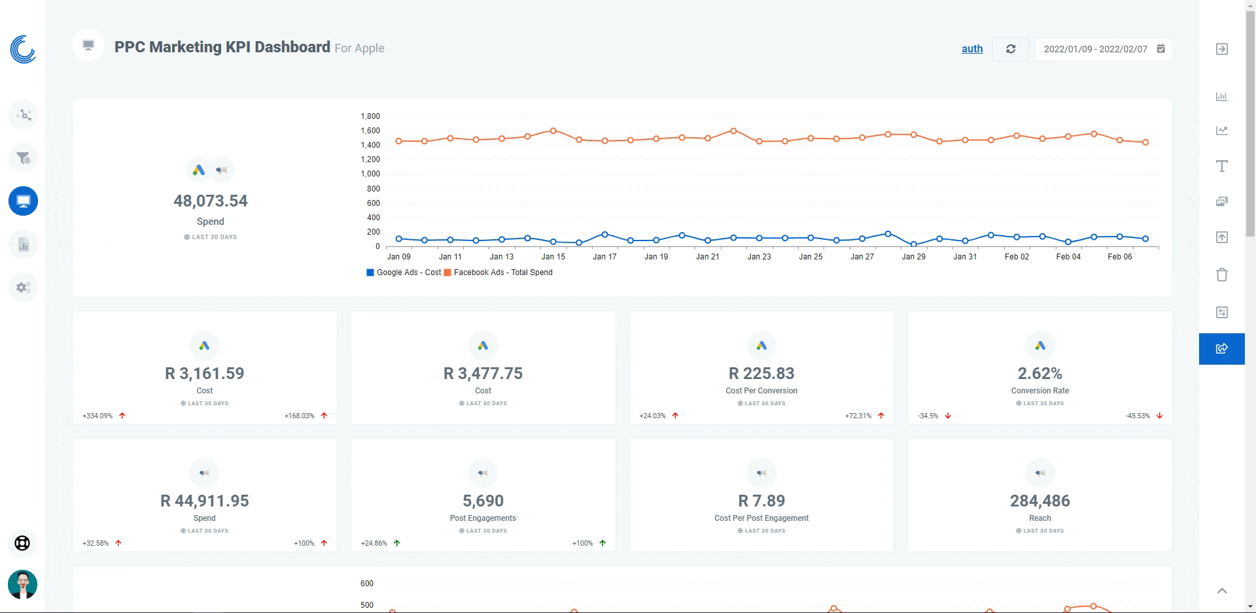The height and width of the screenshot is (613, 1256).
Task: Add a bar chart widget from right panel
Action: 1221,97
